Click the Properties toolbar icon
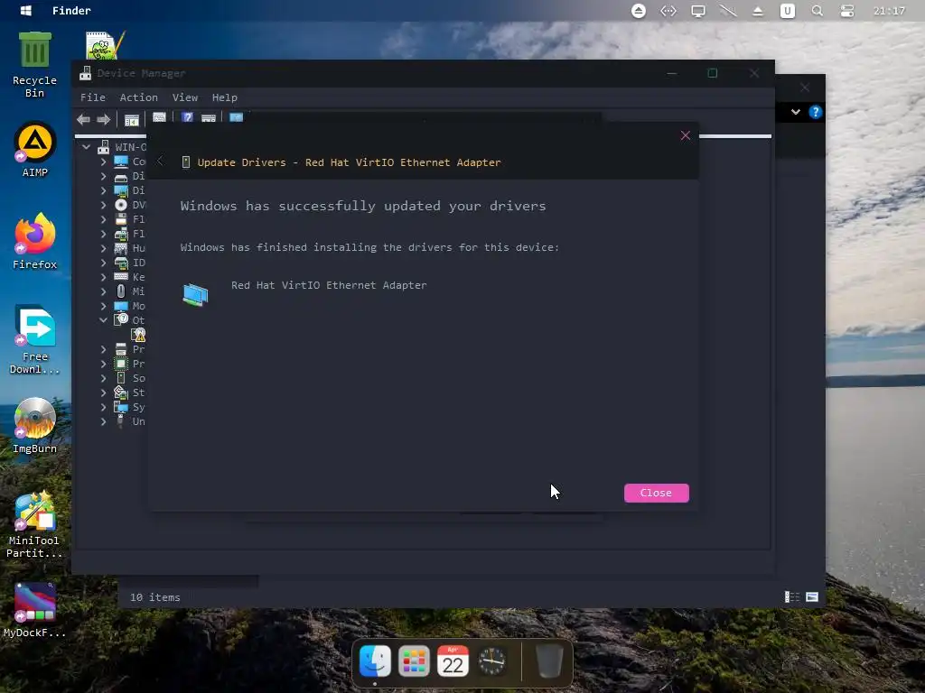Viewport: 925px width, 693px height. [159, 117]
